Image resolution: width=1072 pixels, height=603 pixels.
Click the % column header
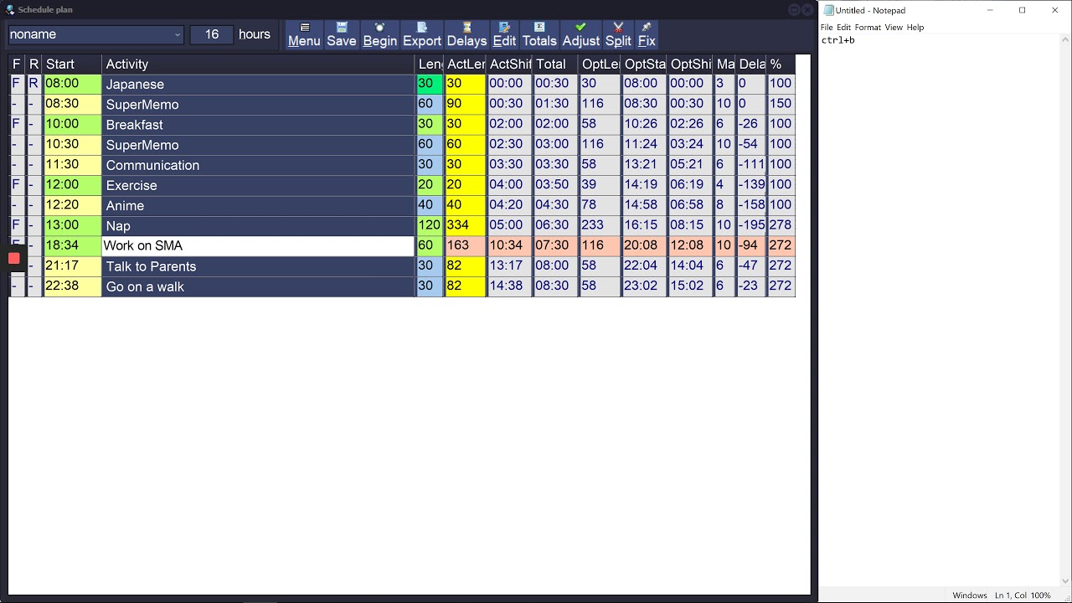point(781,64)
